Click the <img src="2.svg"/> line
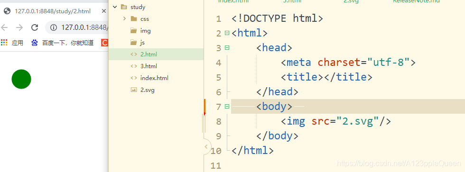Viewport: 465px width, 172px height. click(x=336, y=121)
